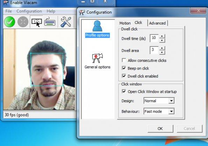Screen dimensions: 208x146
Task: Toggle the Beep on click checkbox
Action: coord(124,68)
